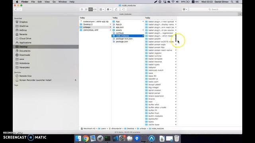The image size is (255, 143).
Task: Click Macintosh HD in path bar
Action: pyautogui.click(x=88, y=129)
